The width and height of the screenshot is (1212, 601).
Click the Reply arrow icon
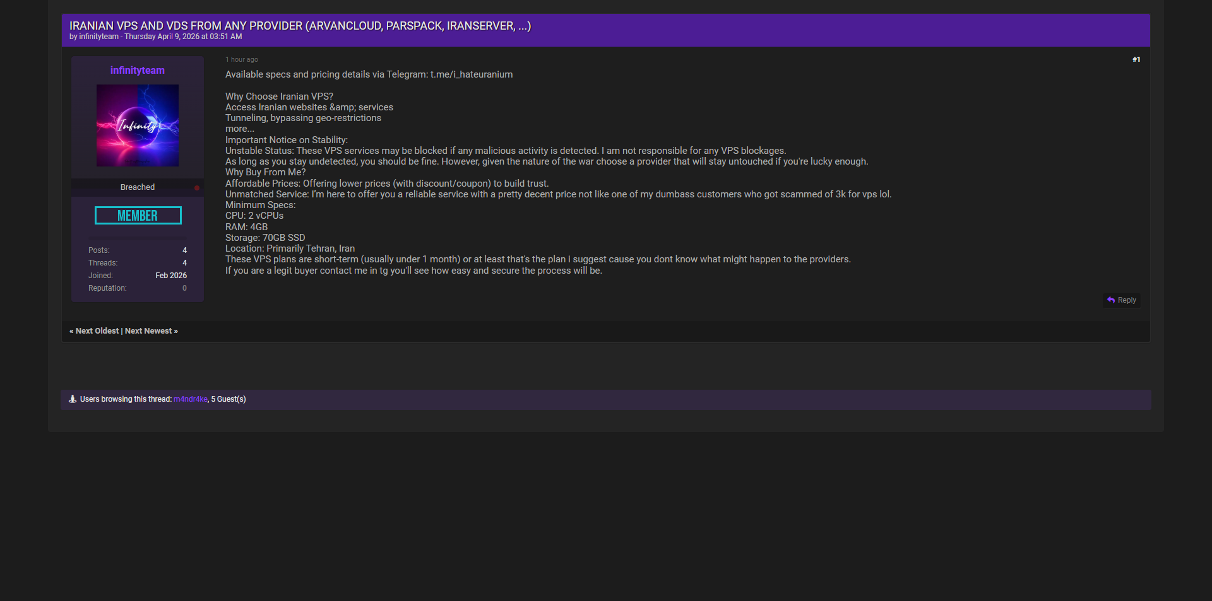tap(1111, 300)
